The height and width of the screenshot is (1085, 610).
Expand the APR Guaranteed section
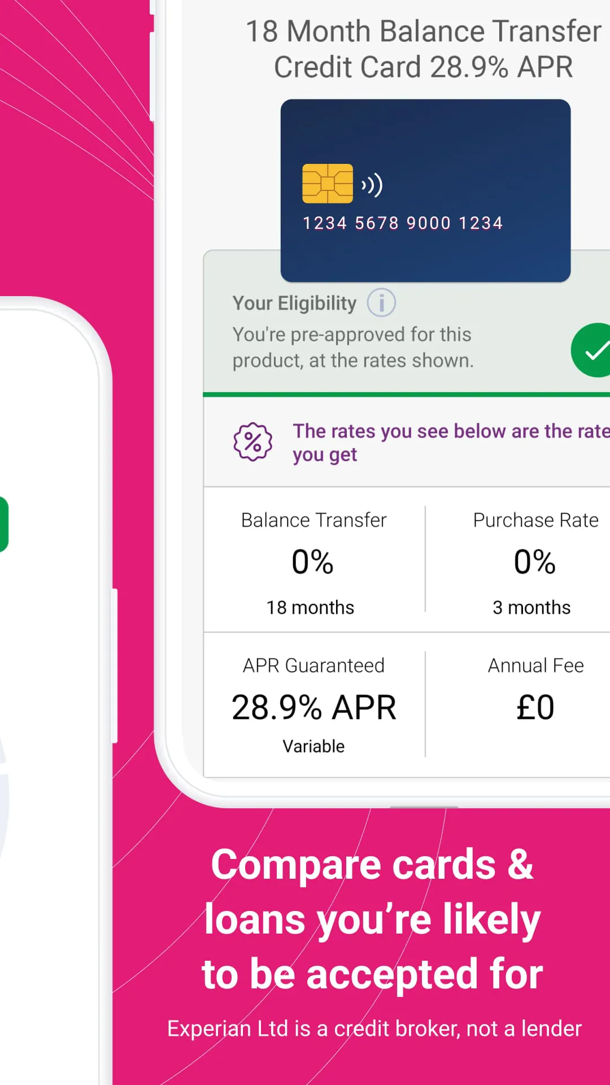[x=313, y=705]
